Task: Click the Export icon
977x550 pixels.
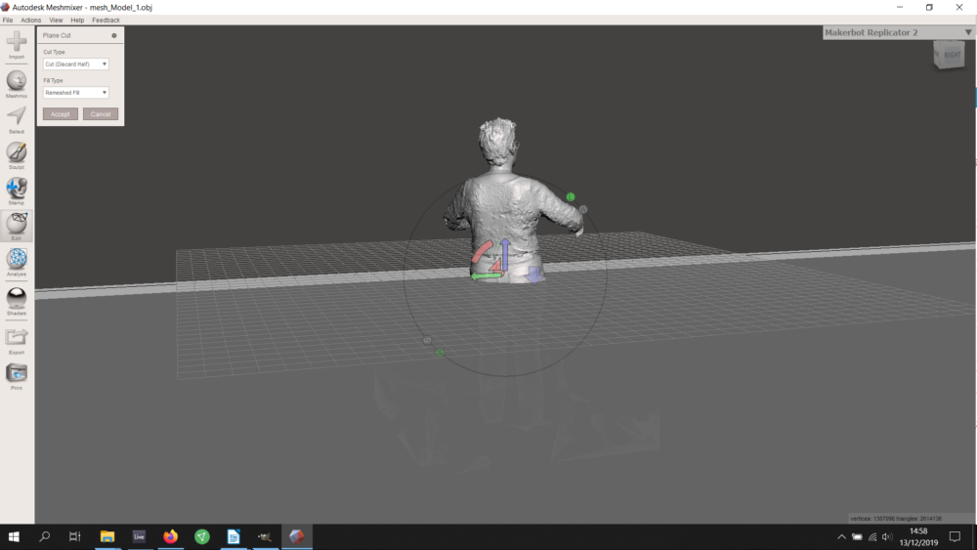Action: 17,340
